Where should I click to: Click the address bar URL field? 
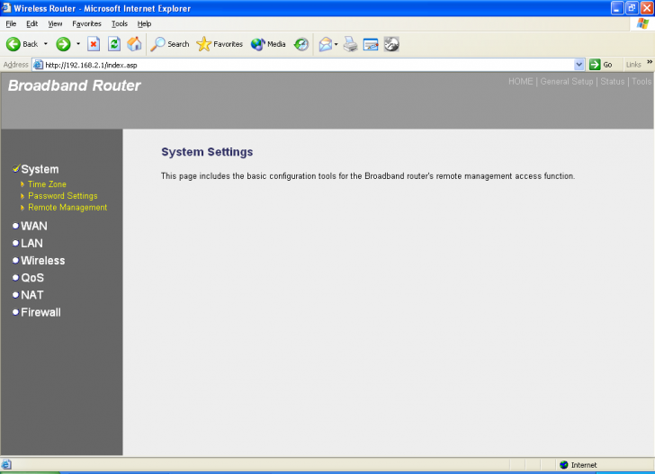click(309, 65)
